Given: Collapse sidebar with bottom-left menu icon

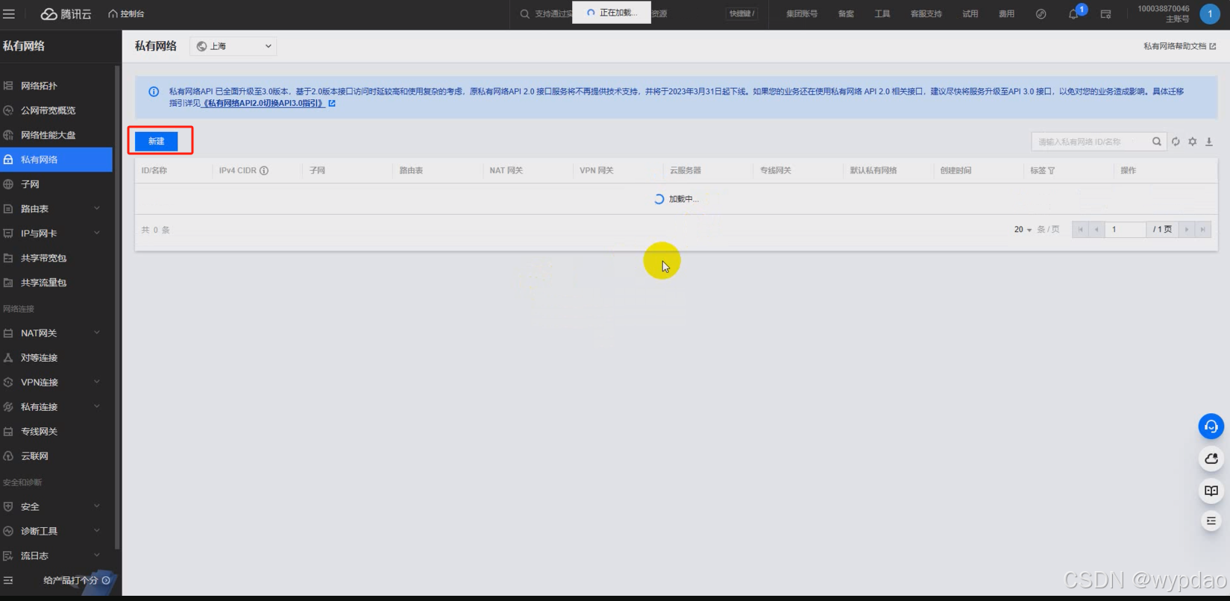Looking at the screenshot, I should click(x=8, y=580).
